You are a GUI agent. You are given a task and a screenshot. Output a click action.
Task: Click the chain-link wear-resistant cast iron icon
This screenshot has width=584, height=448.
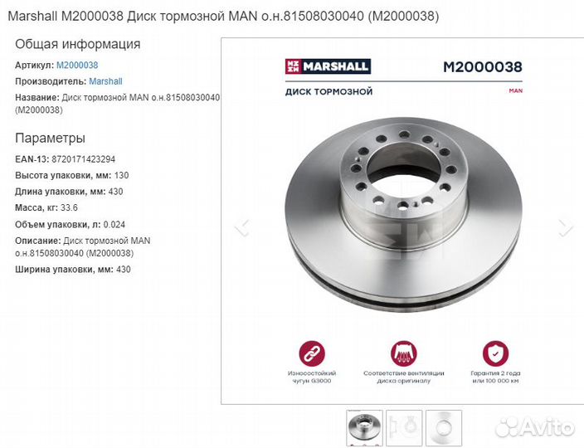pyautogui.click(x=312, y=353)
